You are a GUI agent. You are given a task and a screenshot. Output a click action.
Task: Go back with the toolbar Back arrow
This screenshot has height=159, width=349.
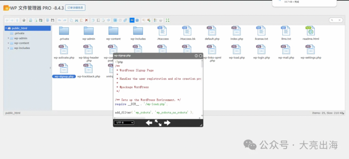7,20
